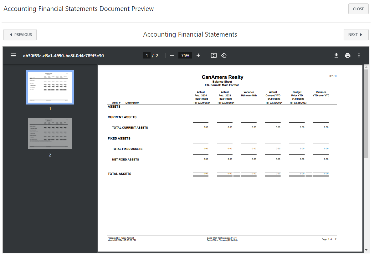Print the document using the printer icon
Viewport: 374px width, 255px height.
[x=348, y=55]
